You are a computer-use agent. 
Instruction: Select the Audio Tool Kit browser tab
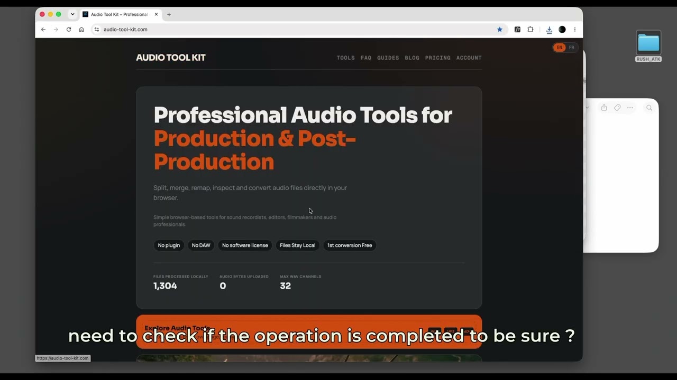(121, 14)
